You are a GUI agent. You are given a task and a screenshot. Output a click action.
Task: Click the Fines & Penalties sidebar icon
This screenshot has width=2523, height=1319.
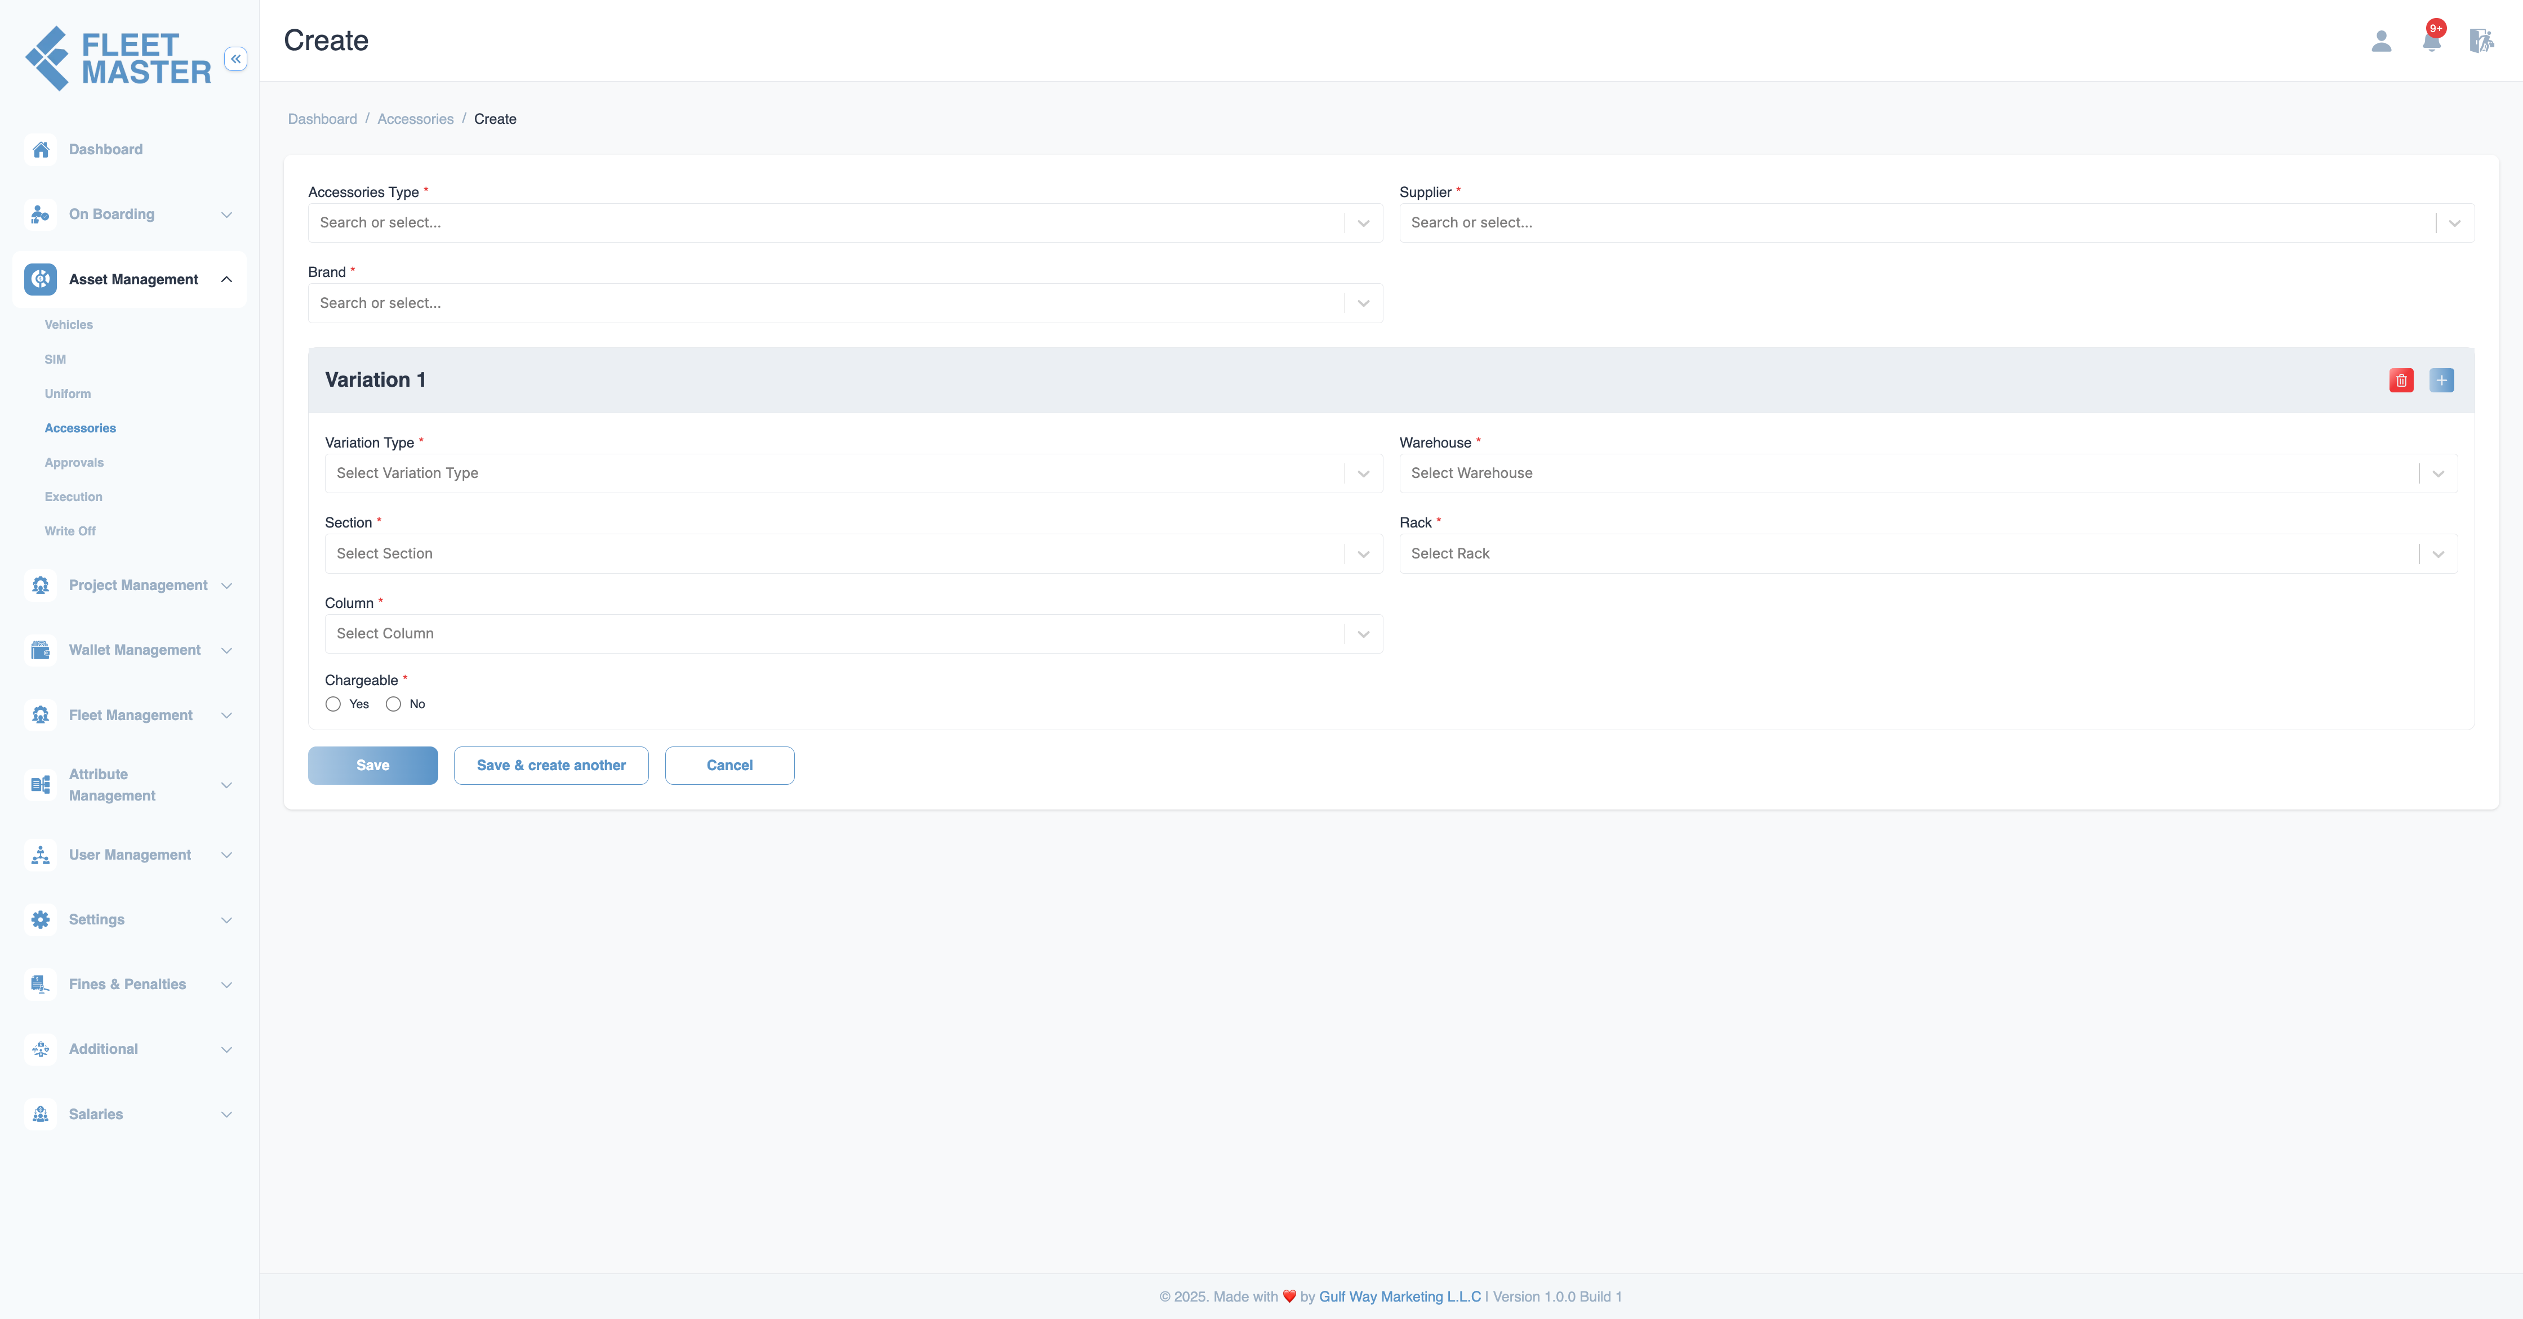(x=40, y=985)
